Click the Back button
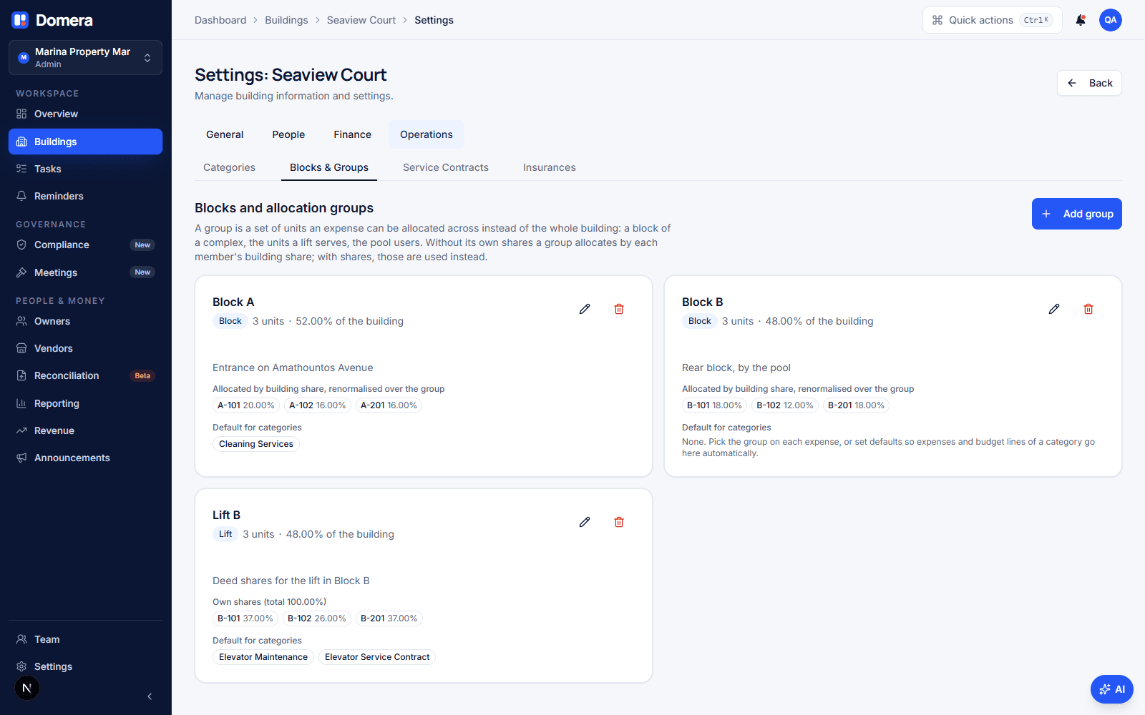Image resolution: width=1145 pixels, height=715 pixels. (x=1089, y=83)
